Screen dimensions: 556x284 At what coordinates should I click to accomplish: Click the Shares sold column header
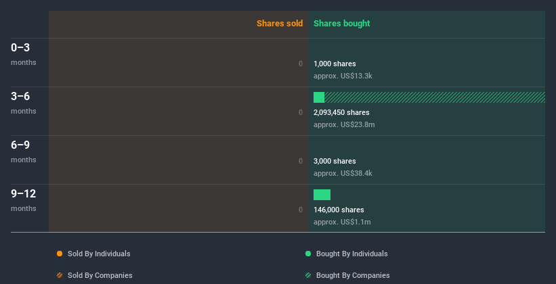280,24
